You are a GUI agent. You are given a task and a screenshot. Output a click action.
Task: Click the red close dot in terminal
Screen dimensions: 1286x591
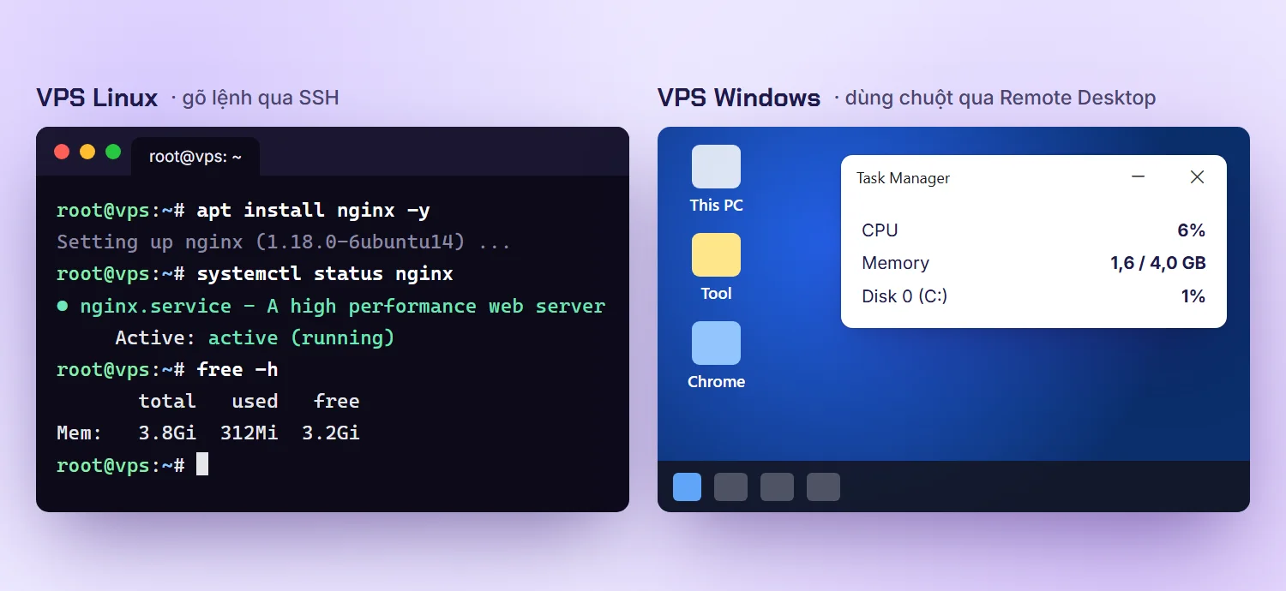click(x=62, y=152)
